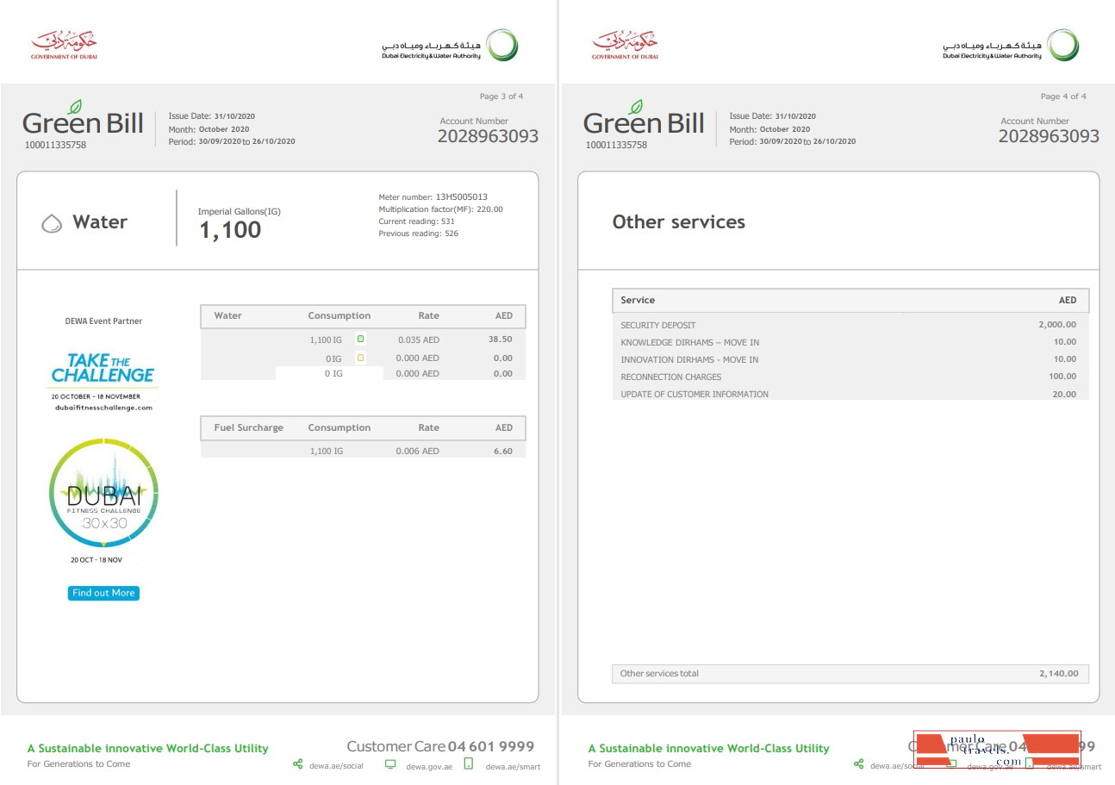Click the Government of Dubai falcon emblem
Image resolution: width=1115 pixels, height=785 pixels.
click(x=62, y=45)
